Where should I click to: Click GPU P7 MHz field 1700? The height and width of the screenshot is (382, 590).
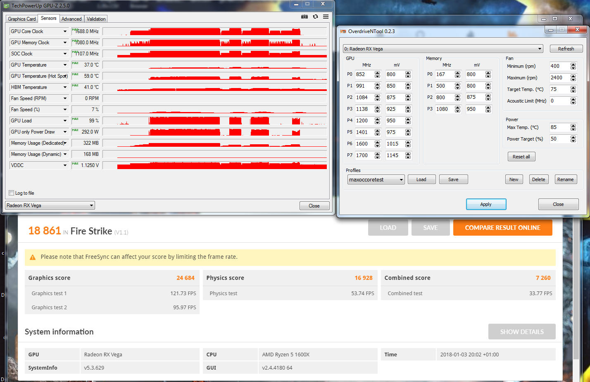coord(364,155)
